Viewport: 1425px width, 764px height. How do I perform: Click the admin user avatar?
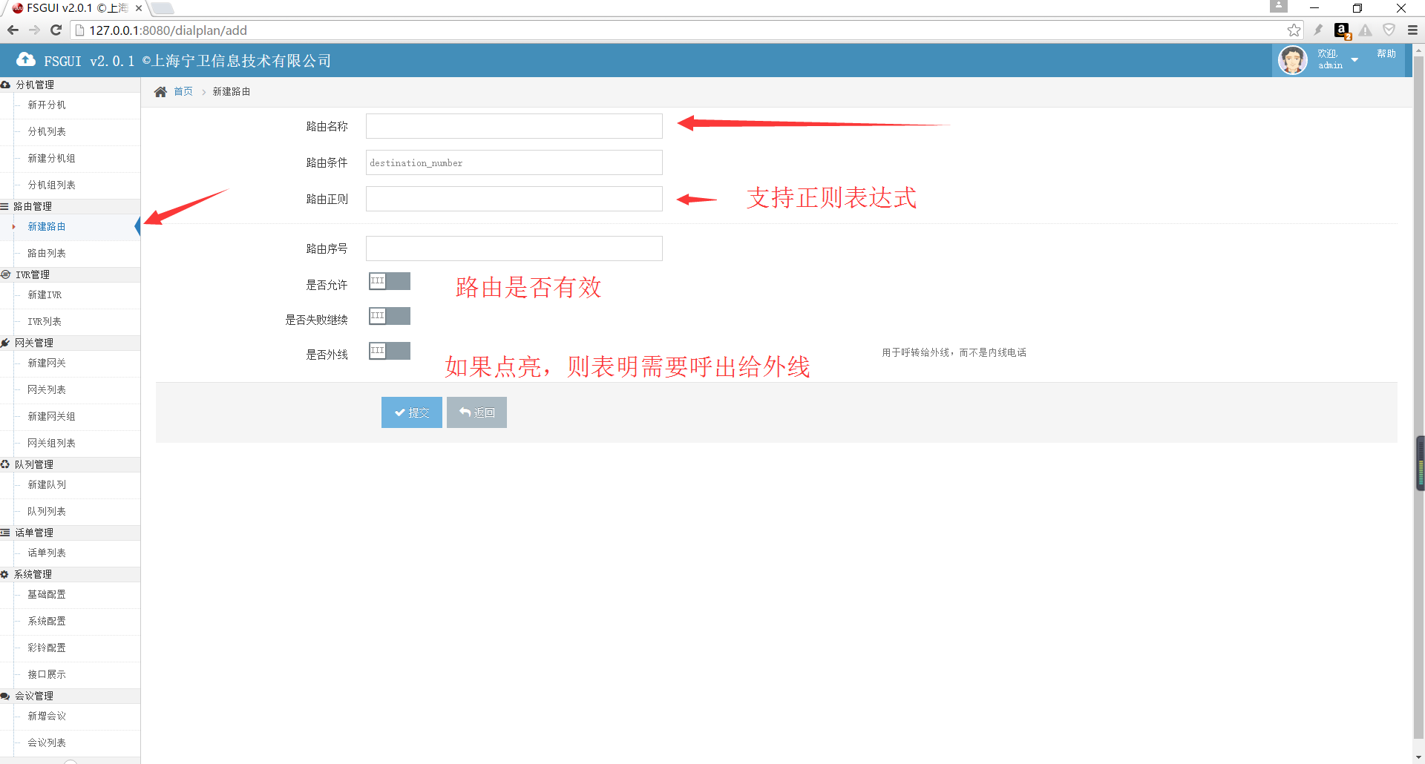tap(1292, 60)
